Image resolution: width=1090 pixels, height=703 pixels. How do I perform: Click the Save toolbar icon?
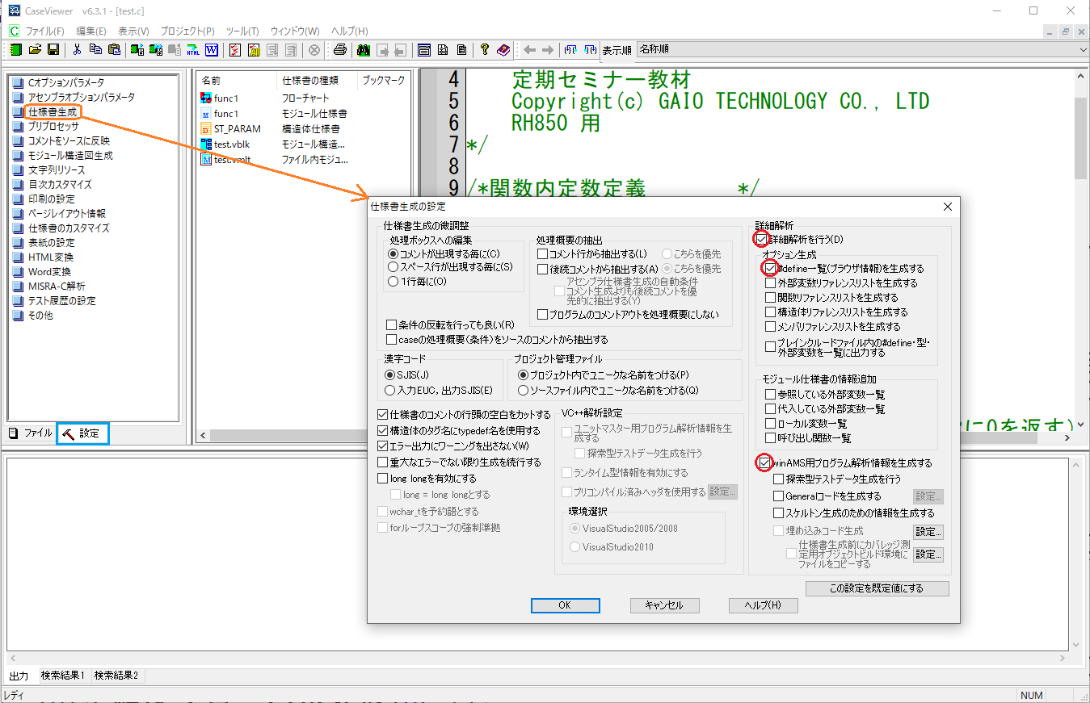click(52, 49)
